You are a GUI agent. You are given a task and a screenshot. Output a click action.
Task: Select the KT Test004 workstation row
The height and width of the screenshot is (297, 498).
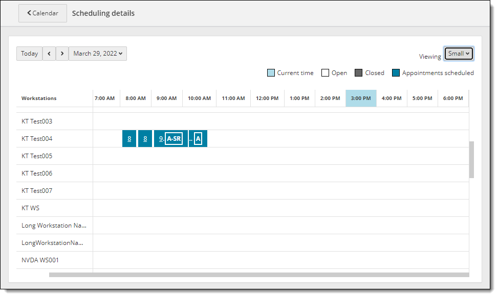(x=243, y=139)
